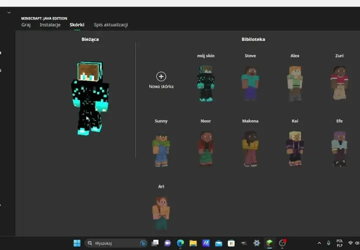The width and height of the screenshot is (360, 250).
Task: Open the Windows Start menu
Action: coord(77,243)
